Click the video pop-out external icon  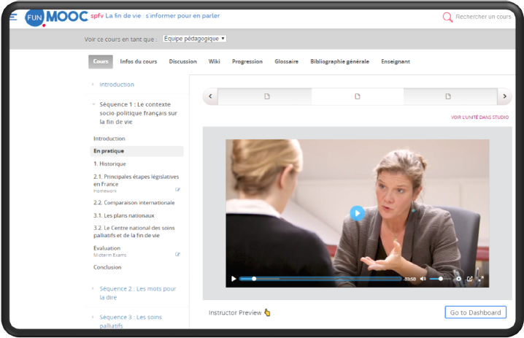469,279
